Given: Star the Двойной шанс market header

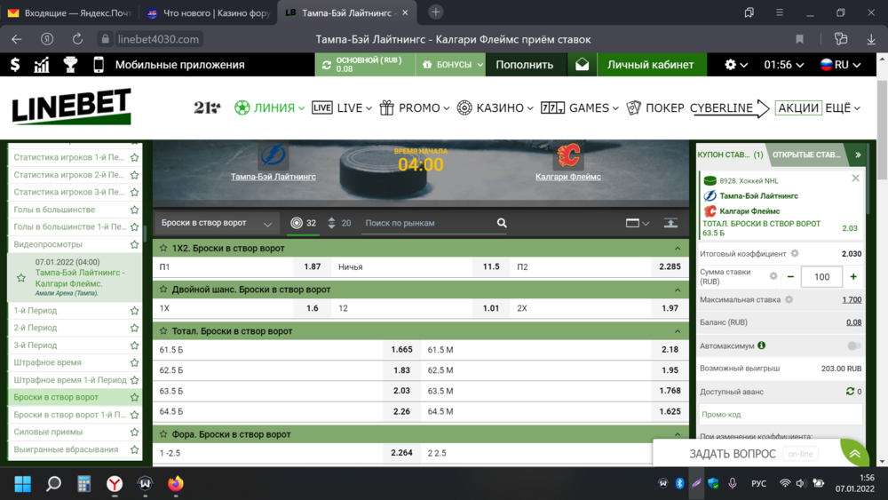Looking at the screenshot, I should coord(163,290).
